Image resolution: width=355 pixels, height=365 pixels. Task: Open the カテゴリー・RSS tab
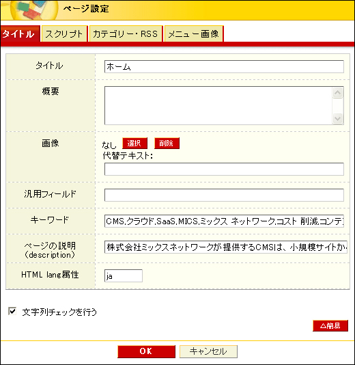click(x=126, y=34)
